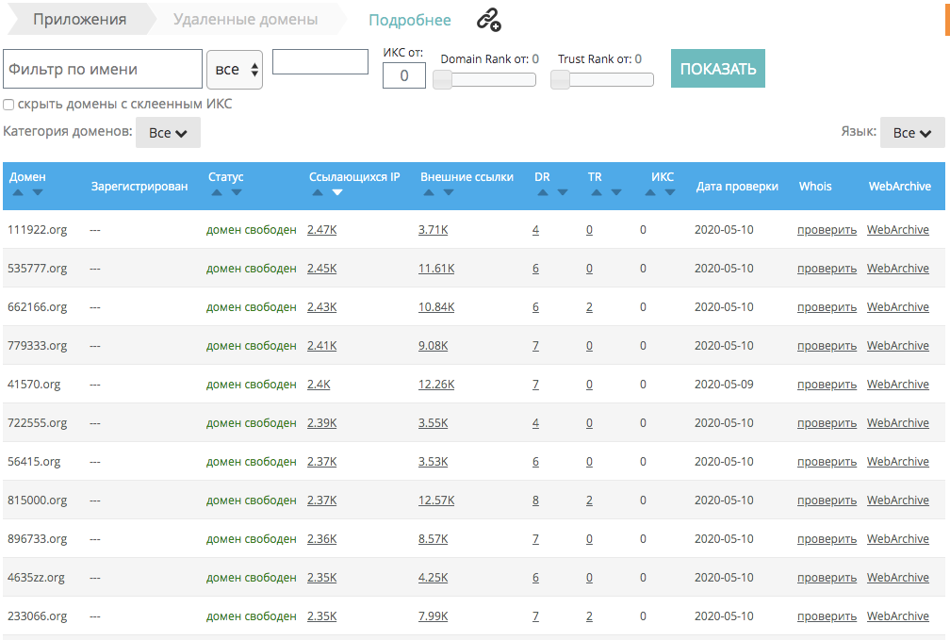Viewport: 950px width, 640px height.
Task: Click the Domain Rank slider handle
Action: pyautogui.click(x=443, y=80)
